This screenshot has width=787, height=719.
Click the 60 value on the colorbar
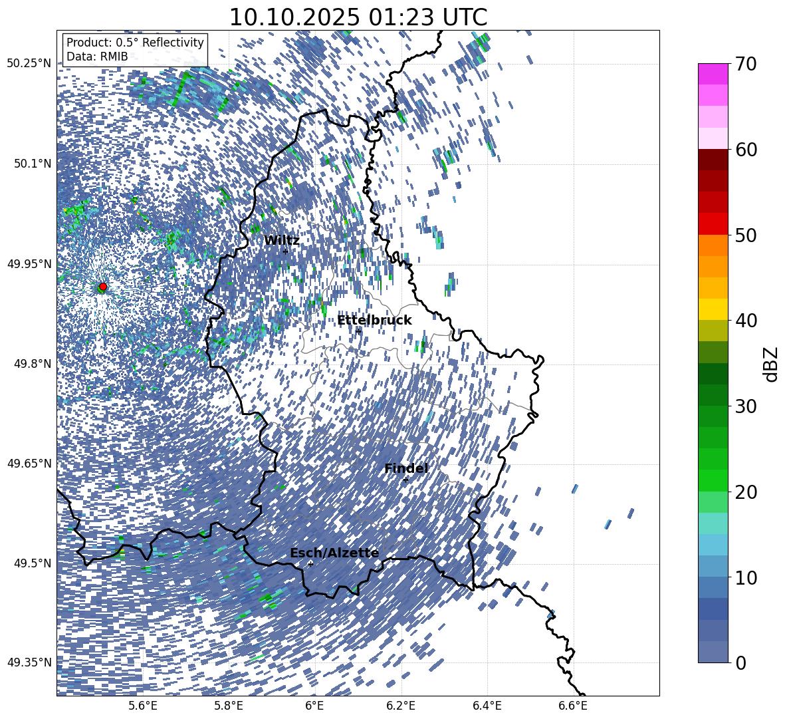tap(746, 150)
